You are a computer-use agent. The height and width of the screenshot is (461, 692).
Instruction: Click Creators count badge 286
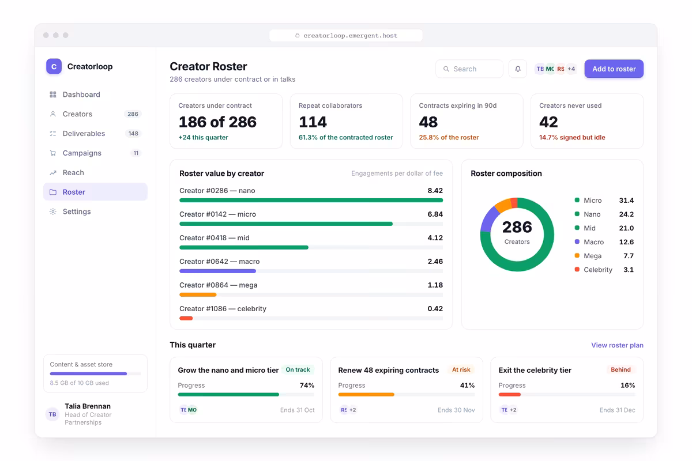click(133, 114)
